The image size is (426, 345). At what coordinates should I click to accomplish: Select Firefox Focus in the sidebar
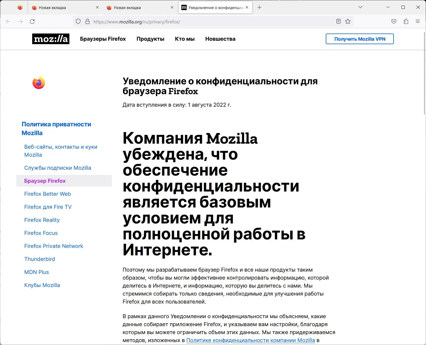(41, 233)
